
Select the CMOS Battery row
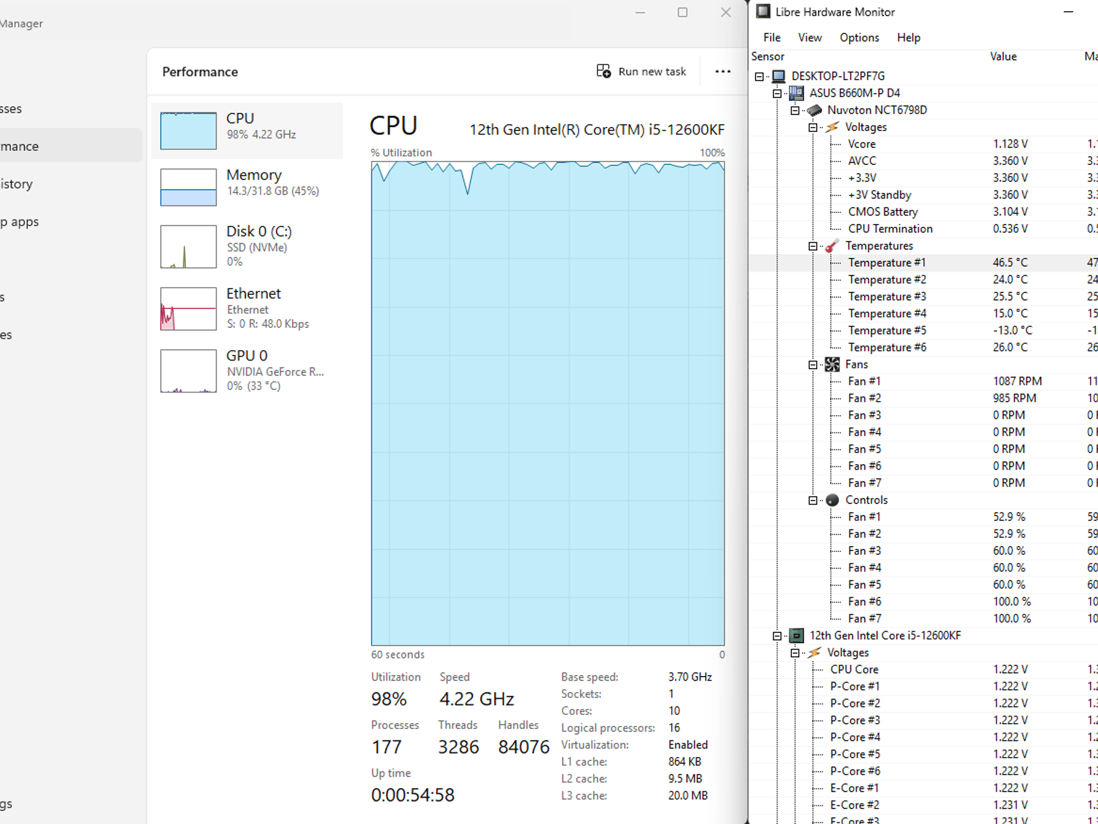(x=924, y=212)
